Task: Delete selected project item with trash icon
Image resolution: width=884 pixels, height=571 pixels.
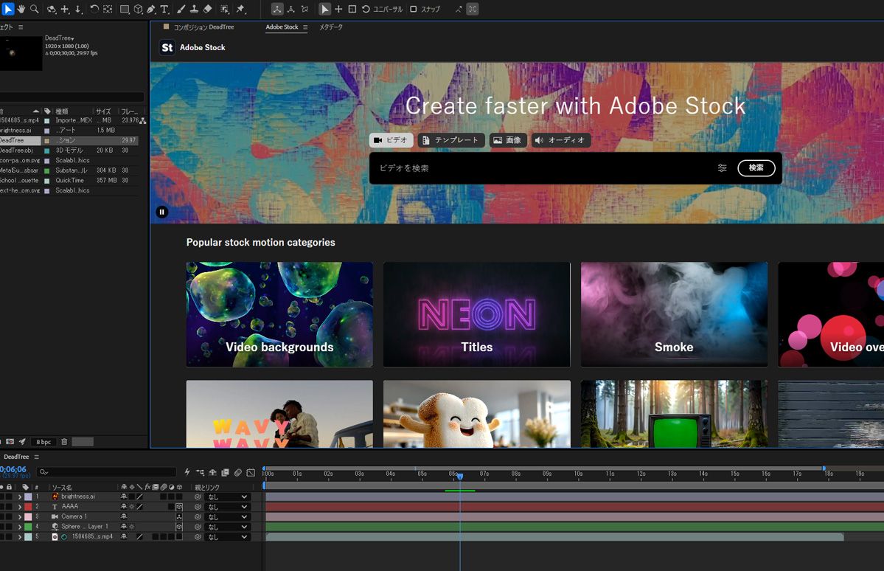Action: [x=64, y=442]
